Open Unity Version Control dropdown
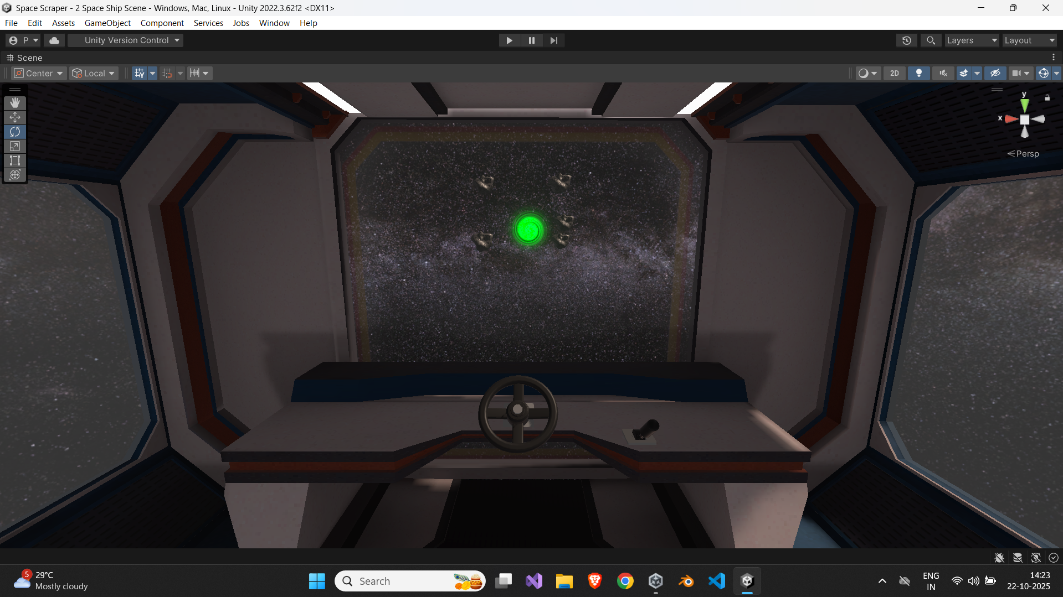1063x597 pixels. point(126,40)
